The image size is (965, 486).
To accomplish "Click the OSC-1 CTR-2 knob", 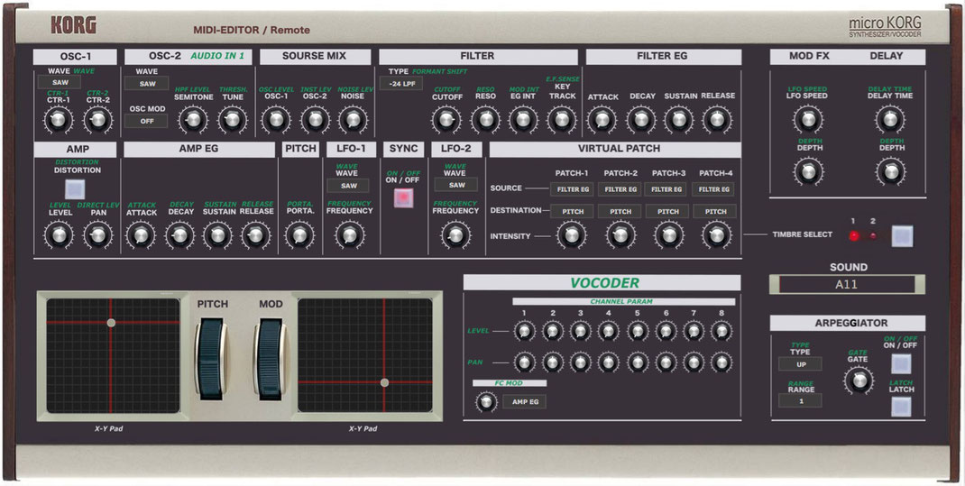I will point(97,119).
